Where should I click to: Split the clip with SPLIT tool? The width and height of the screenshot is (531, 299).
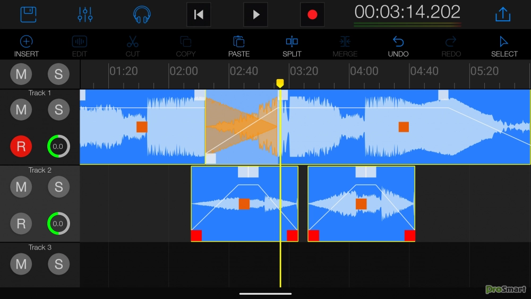pyautogui.click(x=292, y=46)
